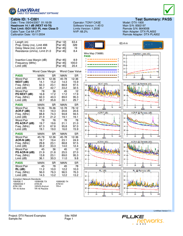Screen dimensions: 183x236
Task: Click Site: NSM footer text
Action: click(x=70, y=216)
